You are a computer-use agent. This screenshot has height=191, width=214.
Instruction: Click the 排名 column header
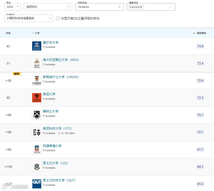click(x=8, y=33)
